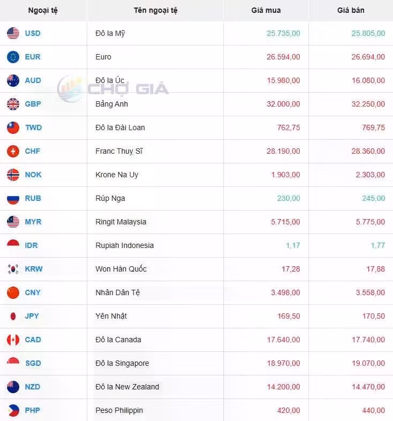Screen dimensions: 393x421
Task: Click the Ngoại tệ column header
Action: 43,10
